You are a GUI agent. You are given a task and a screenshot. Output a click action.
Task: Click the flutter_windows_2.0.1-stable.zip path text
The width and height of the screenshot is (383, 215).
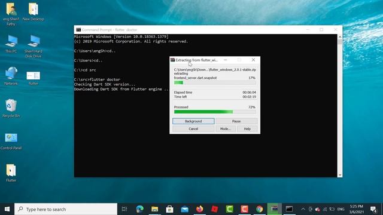(x=215, y=70)
